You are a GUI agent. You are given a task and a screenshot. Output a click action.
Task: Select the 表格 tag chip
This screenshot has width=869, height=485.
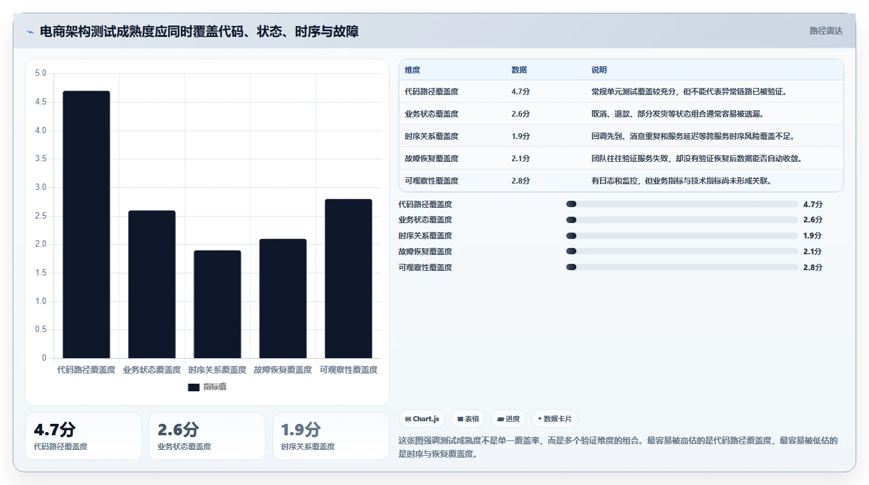pos(468,419)
